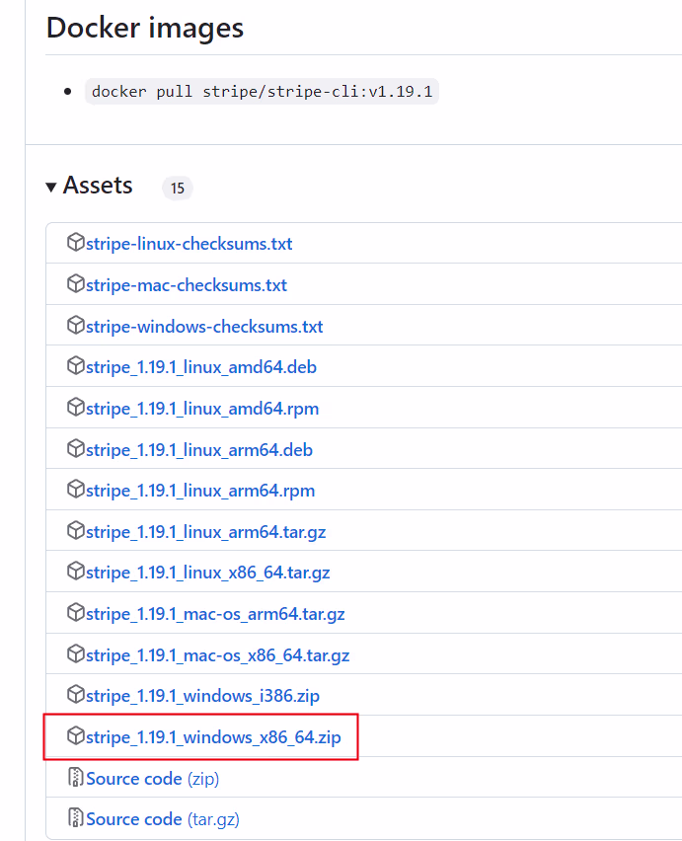The image size is (682, 841).
Task: Click zip file icon beside Source code (zip)
Action: pos(76,777)
